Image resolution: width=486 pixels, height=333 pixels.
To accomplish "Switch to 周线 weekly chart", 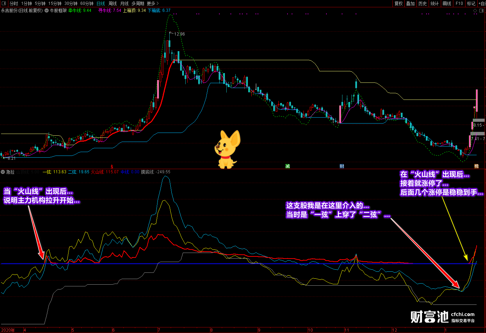I will 113,3.
